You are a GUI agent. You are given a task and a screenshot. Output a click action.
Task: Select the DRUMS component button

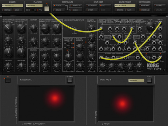[x=59, y=10]
